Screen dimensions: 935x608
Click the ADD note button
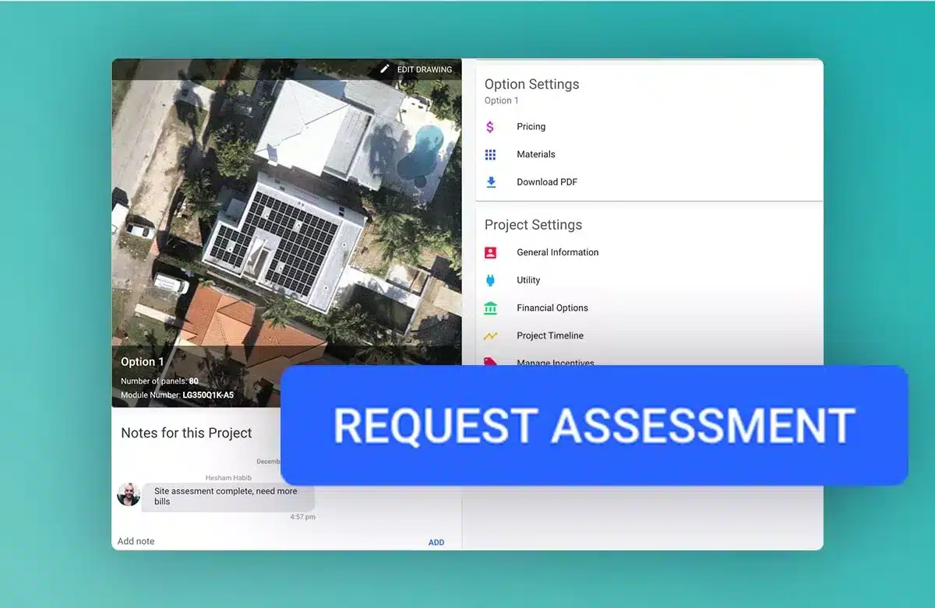[436, 543]
